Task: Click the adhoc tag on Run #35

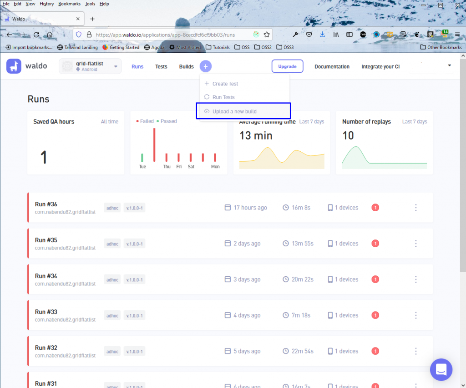Action: 112,244
